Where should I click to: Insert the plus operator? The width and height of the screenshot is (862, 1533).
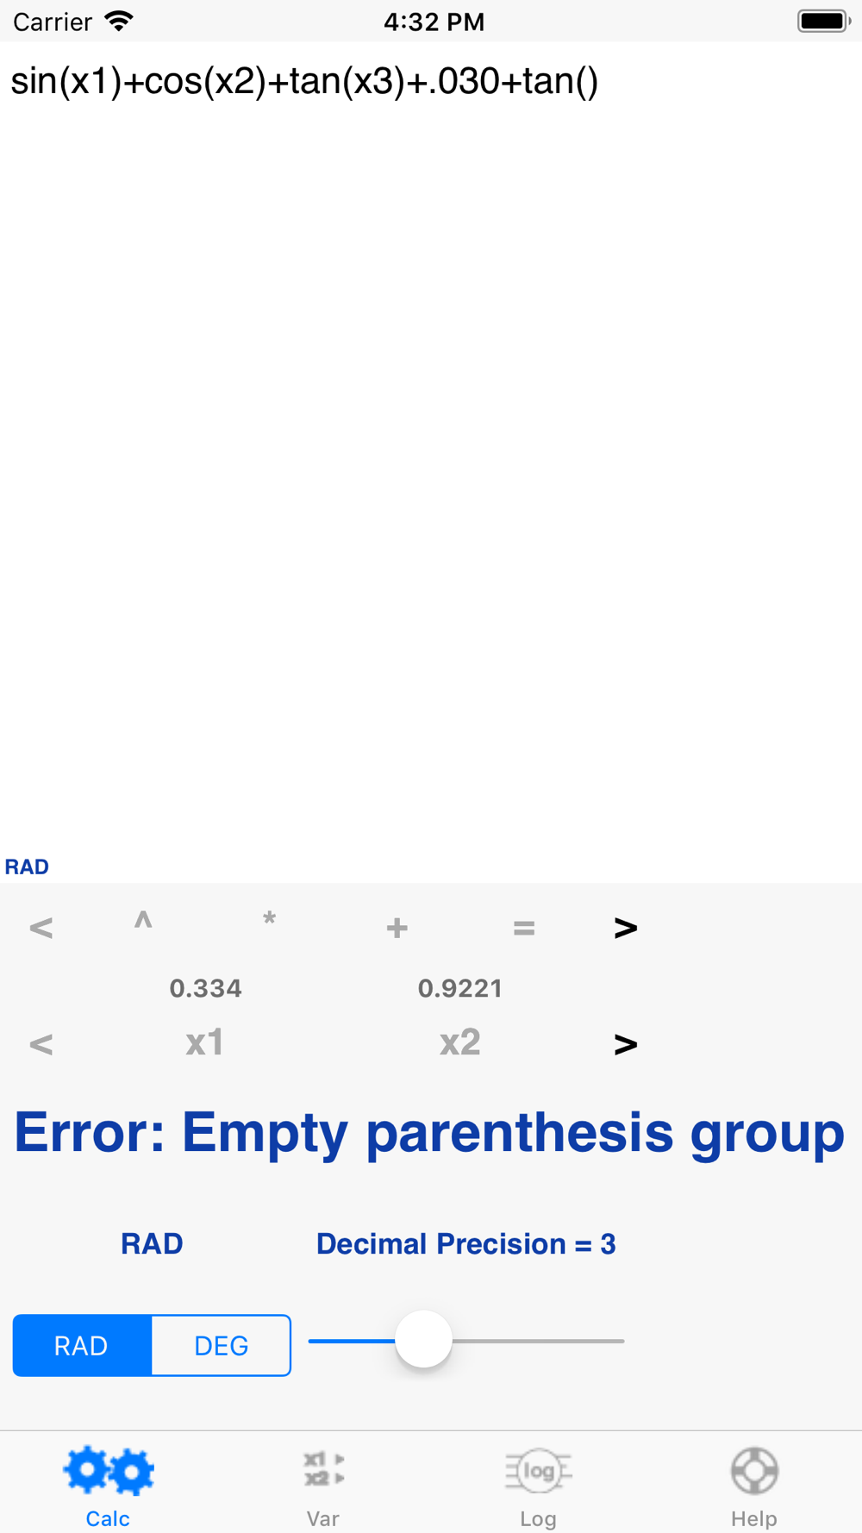pyautogui.click(x=397, y=928)
